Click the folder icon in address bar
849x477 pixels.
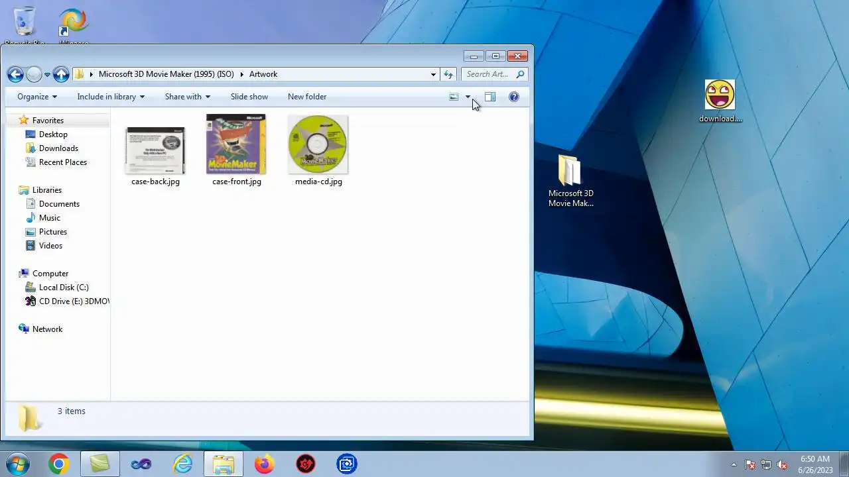[80, 74]
